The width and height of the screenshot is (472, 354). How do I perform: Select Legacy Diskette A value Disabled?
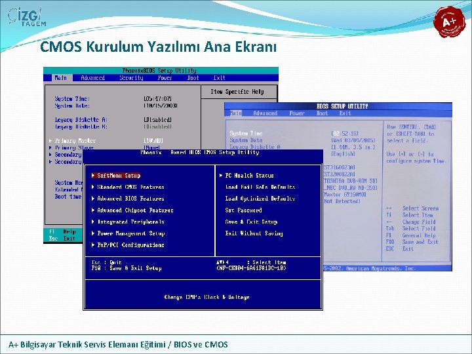click(157, 120)
